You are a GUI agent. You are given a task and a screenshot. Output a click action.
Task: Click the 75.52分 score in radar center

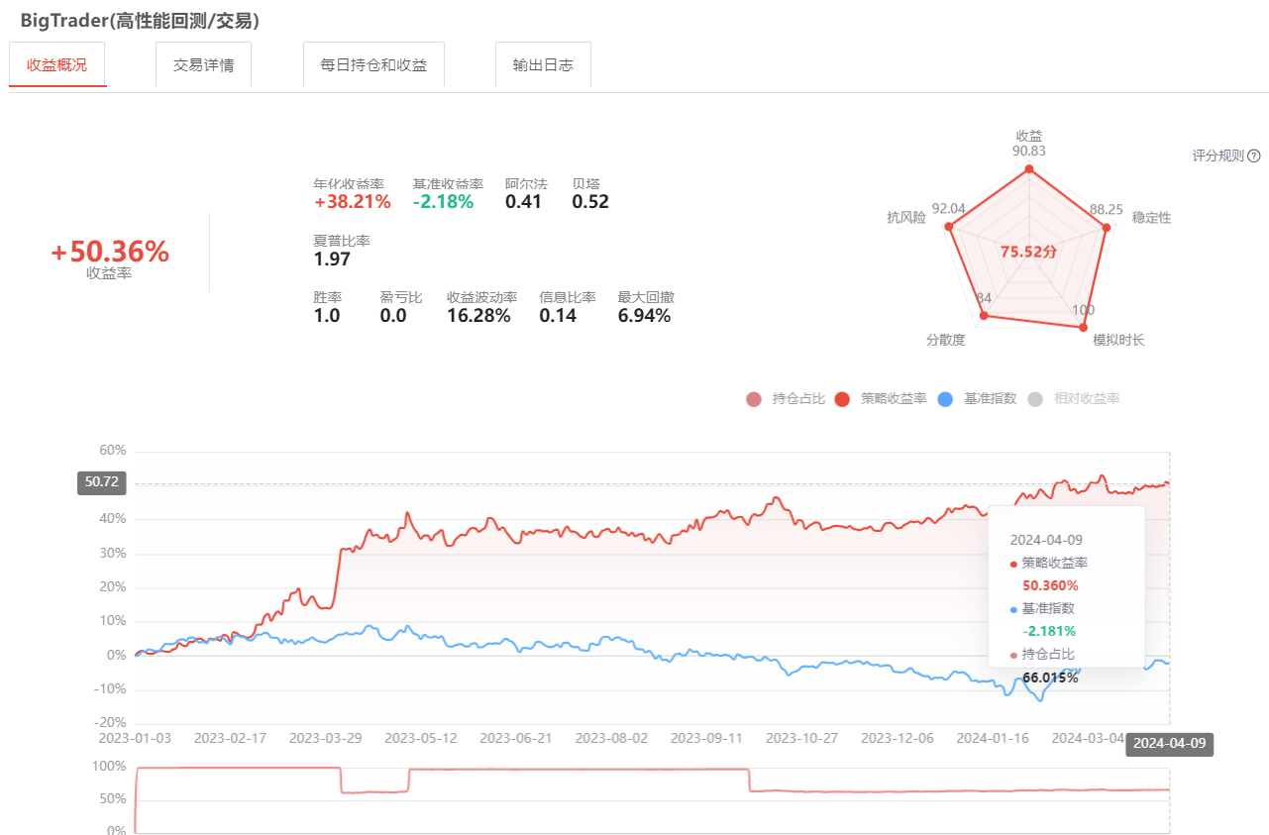pyautogui.click(x=1028, y=252)
